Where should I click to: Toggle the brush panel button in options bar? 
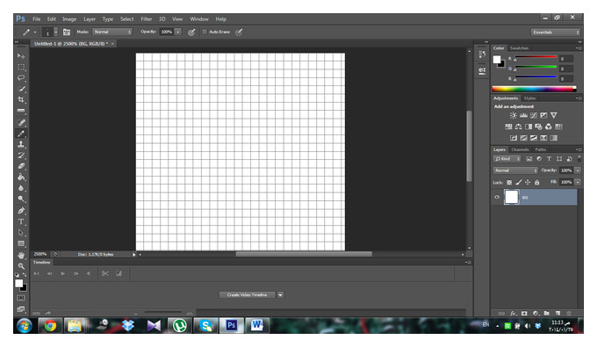coord(66,32)
